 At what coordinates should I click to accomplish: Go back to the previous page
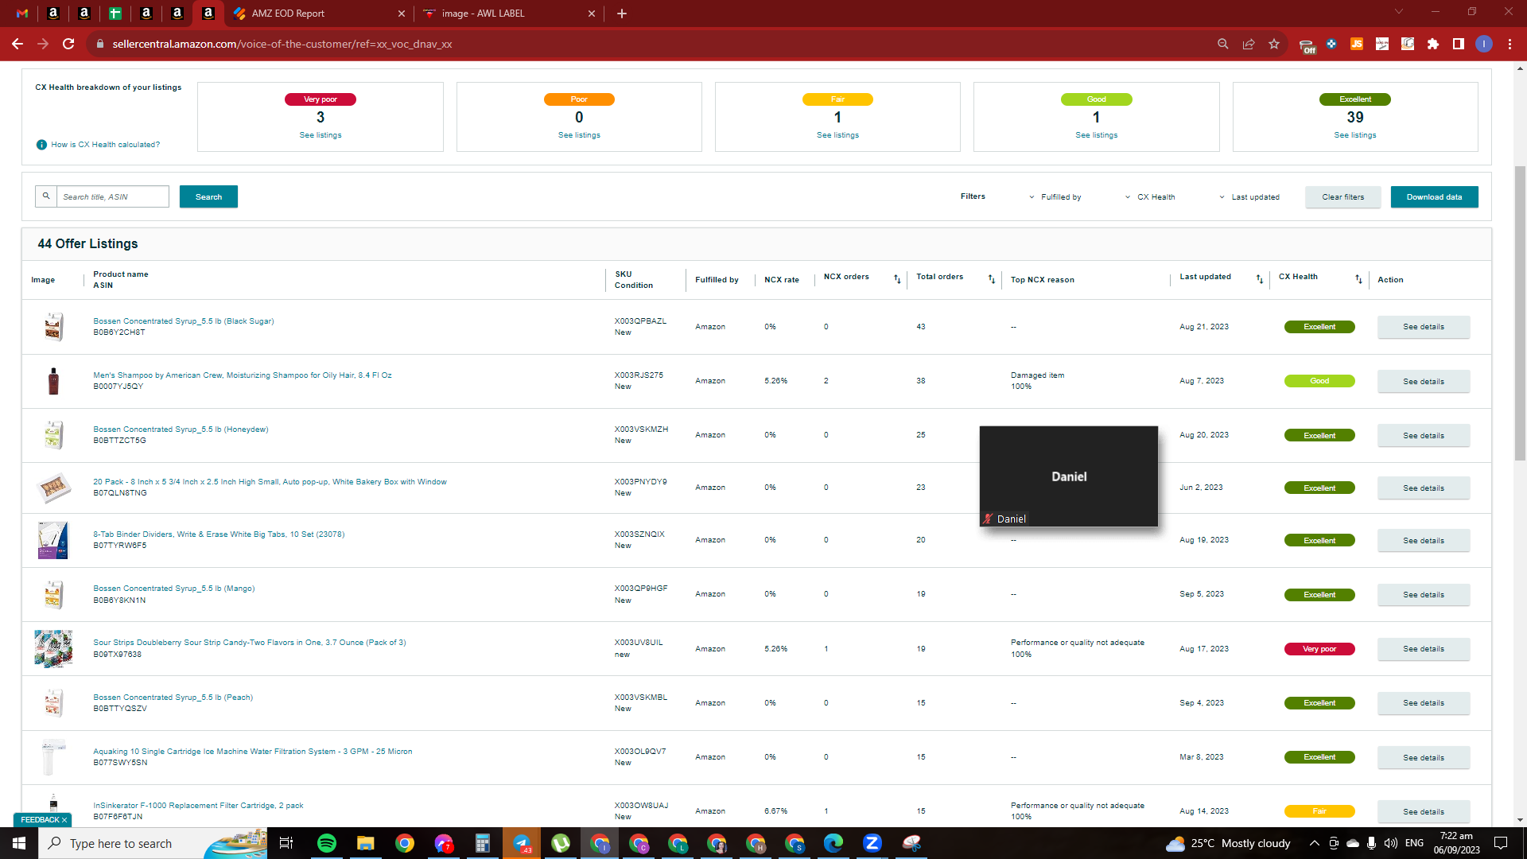click(17, 44)
